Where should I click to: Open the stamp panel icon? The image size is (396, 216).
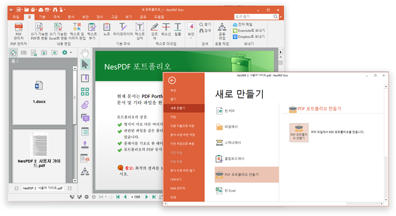click(85, 145)
